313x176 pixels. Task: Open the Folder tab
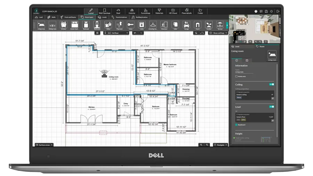click(x=200, y=11)
